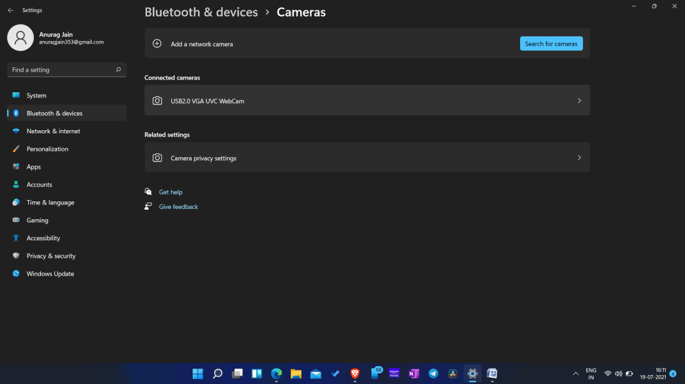Switch to Accounts settings
Viewport: 685px width, 384px height.
click(16, 184)
